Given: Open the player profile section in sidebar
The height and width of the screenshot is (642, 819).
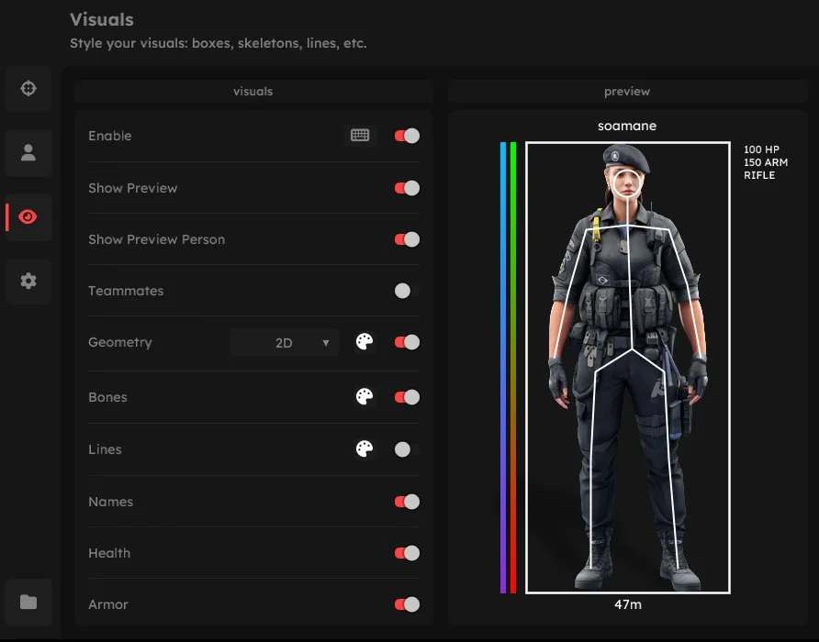Looking at the screenshot, I should coord(28,153).
